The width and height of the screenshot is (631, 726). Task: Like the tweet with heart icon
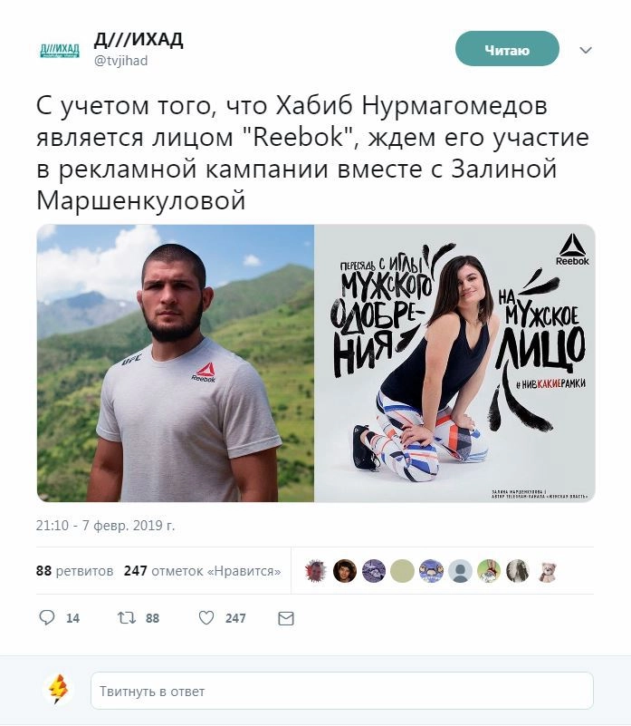pos(206,617)
